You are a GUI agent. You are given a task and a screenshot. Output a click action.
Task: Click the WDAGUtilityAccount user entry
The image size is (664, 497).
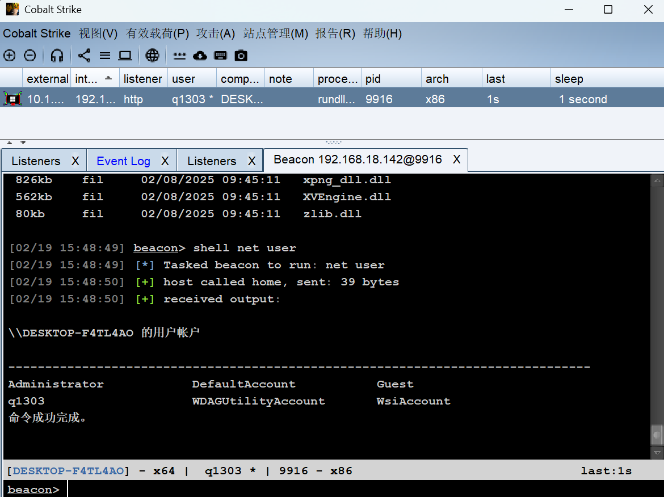[x=258, y=401]
